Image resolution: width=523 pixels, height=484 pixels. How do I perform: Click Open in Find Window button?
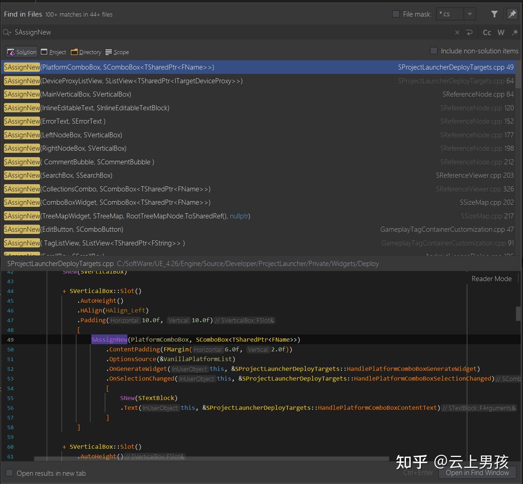tap(477, 472)
